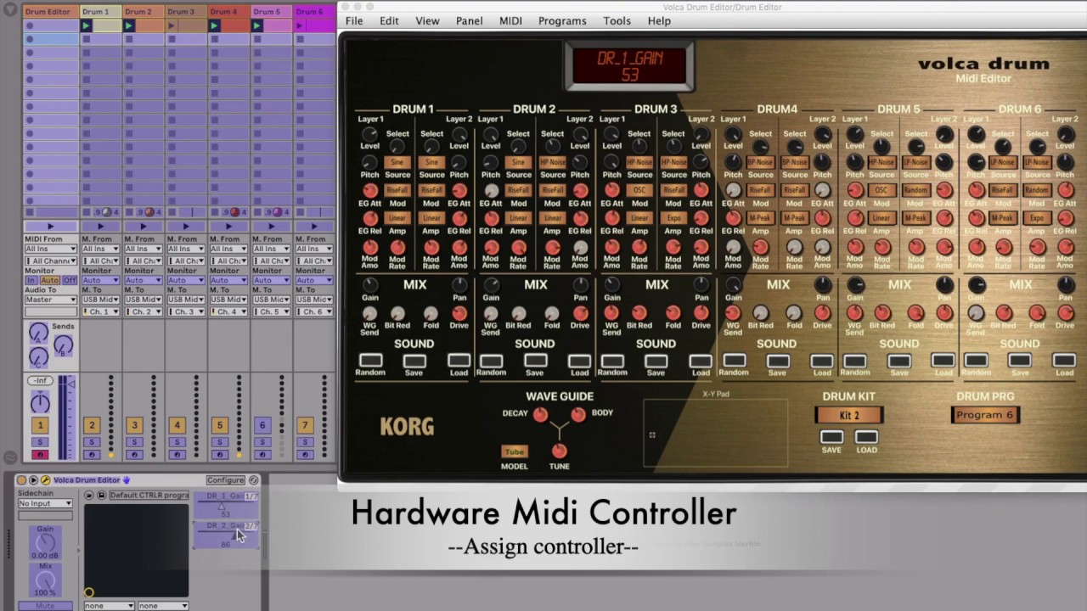Turn the Drum 1 Layer 1 Level knob
Screen dimensions: 1087x611
(x=369, y=135)
